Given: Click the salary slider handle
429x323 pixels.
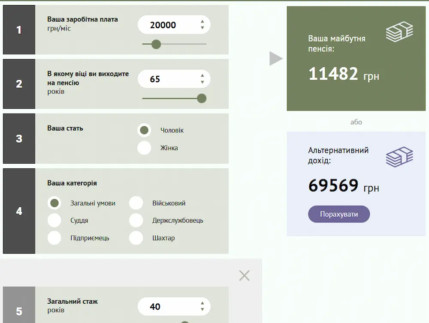Looking at the screenshot, I should pyautogui.click(x=156, y=44).
